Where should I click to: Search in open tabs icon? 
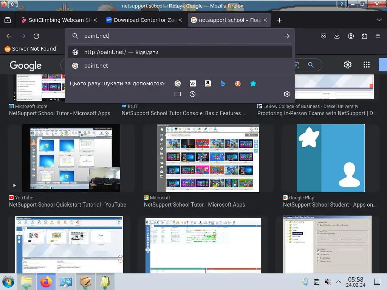(x=178, y=94)
